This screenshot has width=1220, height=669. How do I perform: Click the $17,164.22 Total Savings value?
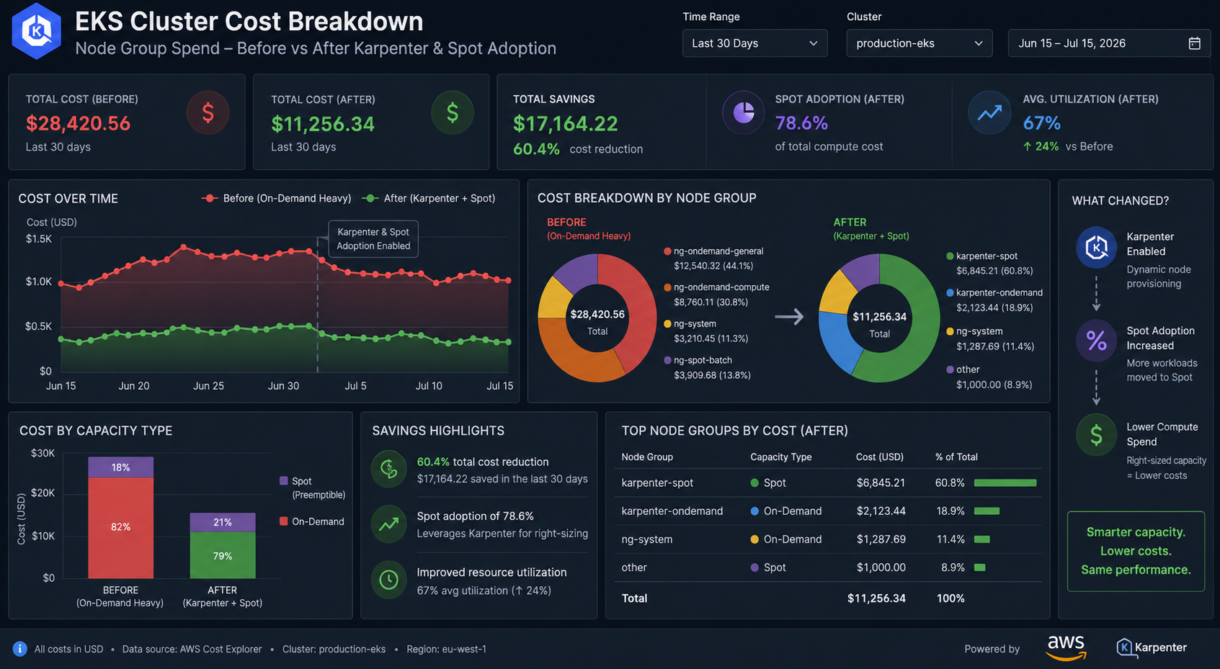(566, 124)
